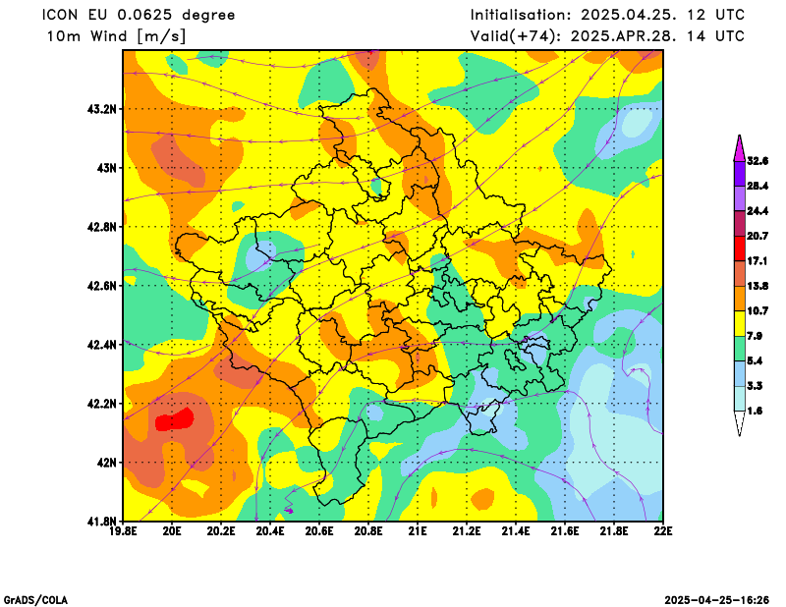786x607 pixels.
Task: Click the bright red wind maximum near 20E 42.2N
Action: pyautogui.click(x=174, y=420)
